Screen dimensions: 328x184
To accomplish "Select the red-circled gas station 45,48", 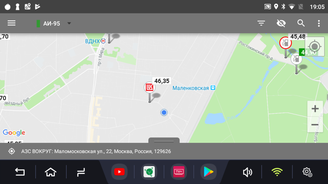I will coord(285,43).
